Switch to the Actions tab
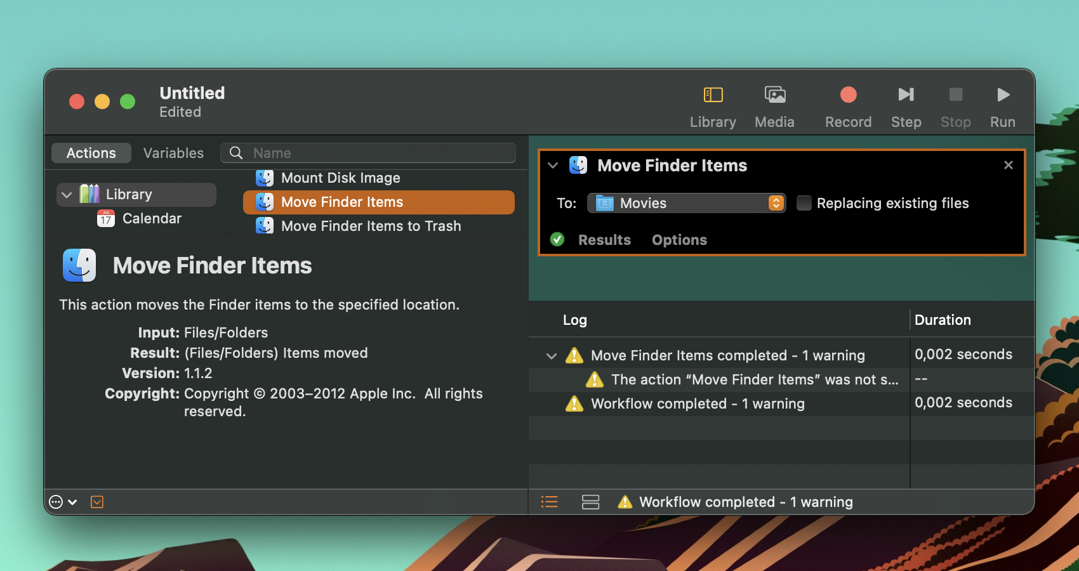Viewport: 1079px width, 571px height. pos(91,153)
